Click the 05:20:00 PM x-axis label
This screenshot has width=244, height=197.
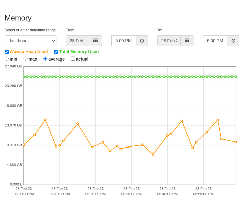(95, 194)
